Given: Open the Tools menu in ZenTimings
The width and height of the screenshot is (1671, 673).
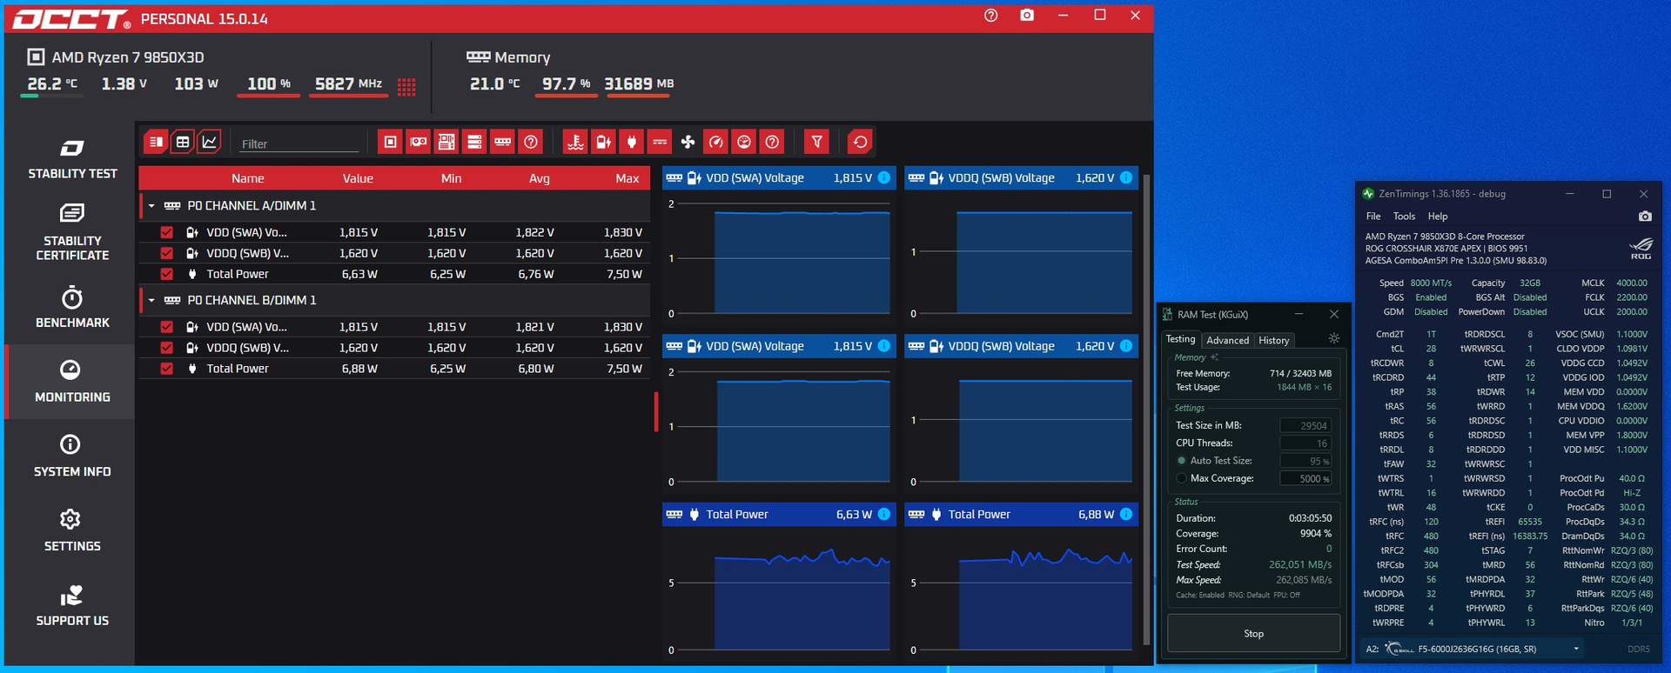Looking at the screenshot, I should (x=1404, y=217).
